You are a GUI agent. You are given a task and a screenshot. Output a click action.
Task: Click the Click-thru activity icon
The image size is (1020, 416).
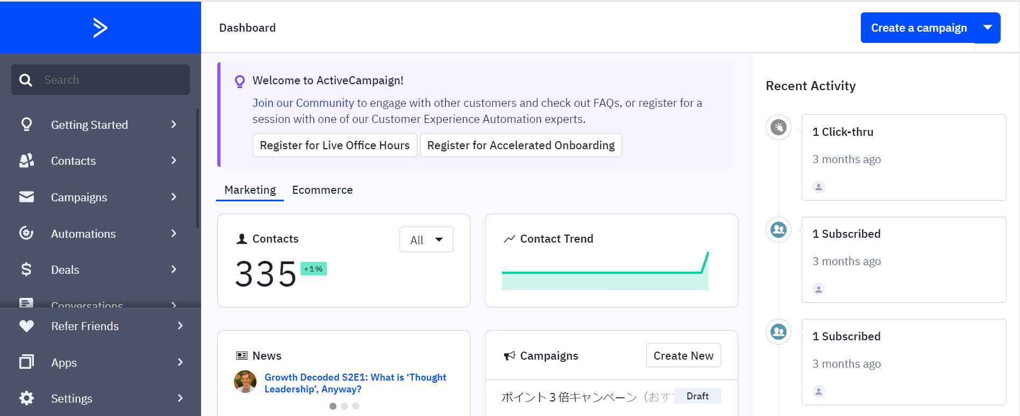(779, 127)
